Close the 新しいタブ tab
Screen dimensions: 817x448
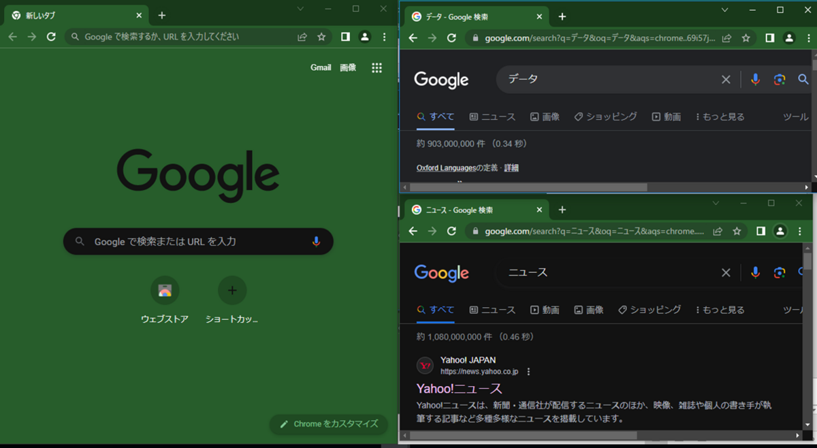click(x=140, y=15)
